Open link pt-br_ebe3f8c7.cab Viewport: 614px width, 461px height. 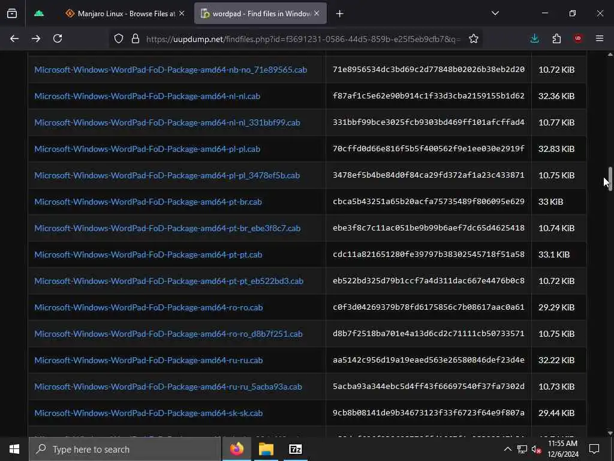[168, 228]
